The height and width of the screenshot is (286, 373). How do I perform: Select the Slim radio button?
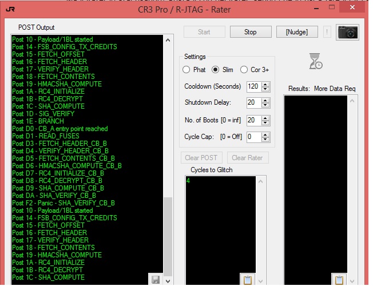pos(216,70)
